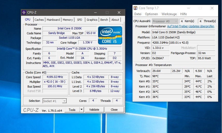Screen dimensions: 222x133
Task: Click the Frequenz value 4200.31MHz
Action: [x=183, y=43]
